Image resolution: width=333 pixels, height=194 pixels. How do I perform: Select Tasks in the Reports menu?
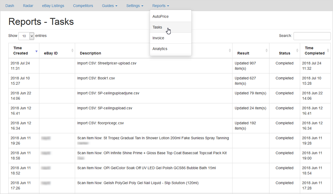(157, 27)
